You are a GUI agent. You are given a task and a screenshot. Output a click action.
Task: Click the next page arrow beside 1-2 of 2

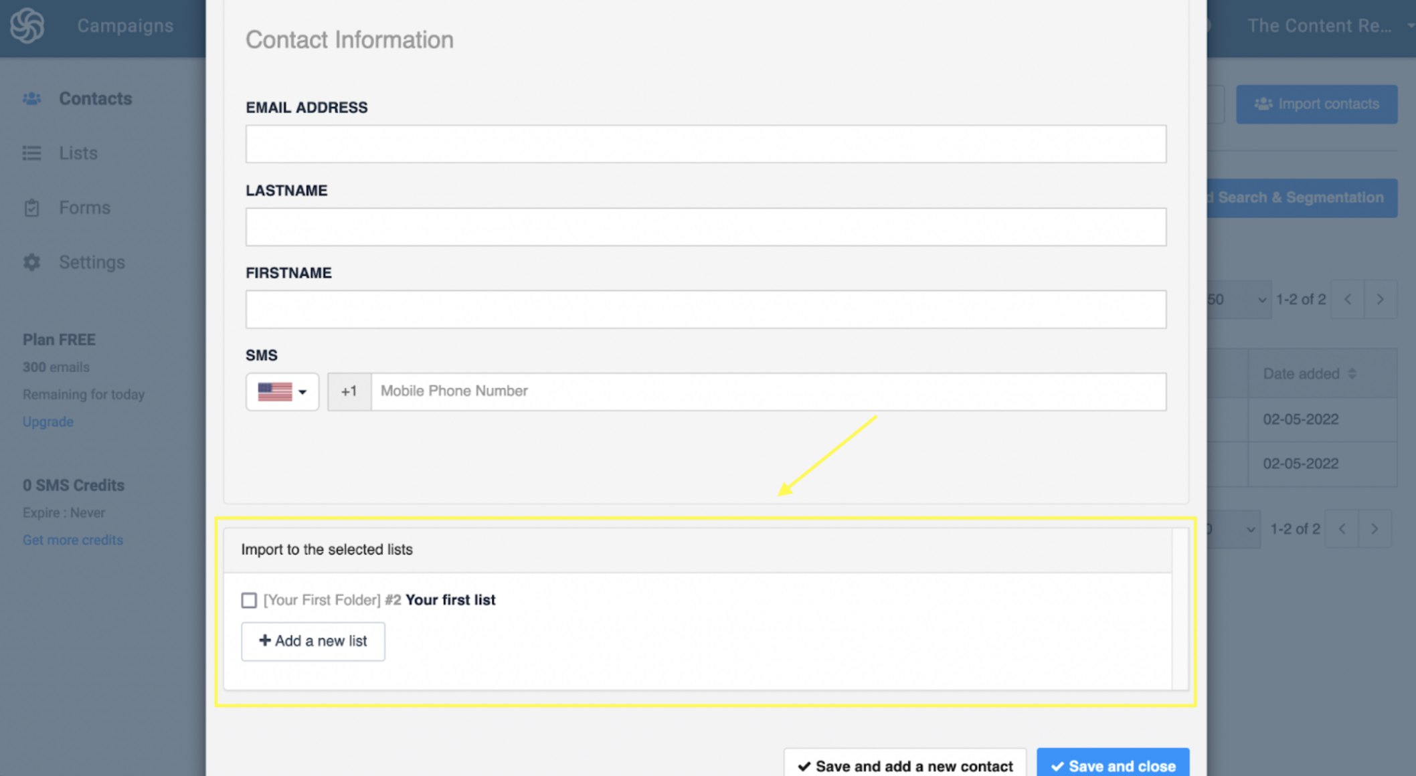[x=1380, y=299]
